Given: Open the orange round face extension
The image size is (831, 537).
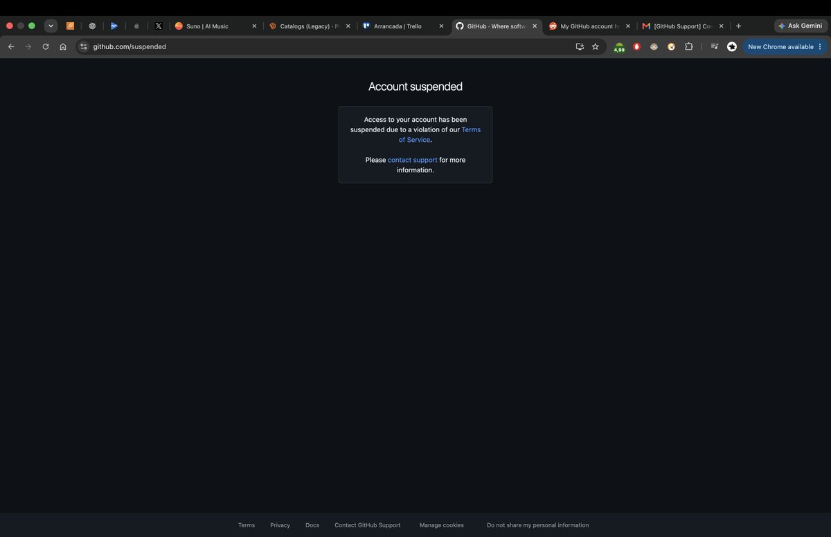Looking at the screenshot, I should click(671, 46).
